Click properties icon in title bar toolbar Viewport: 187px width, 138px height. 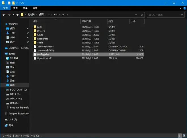coord(9,3)
